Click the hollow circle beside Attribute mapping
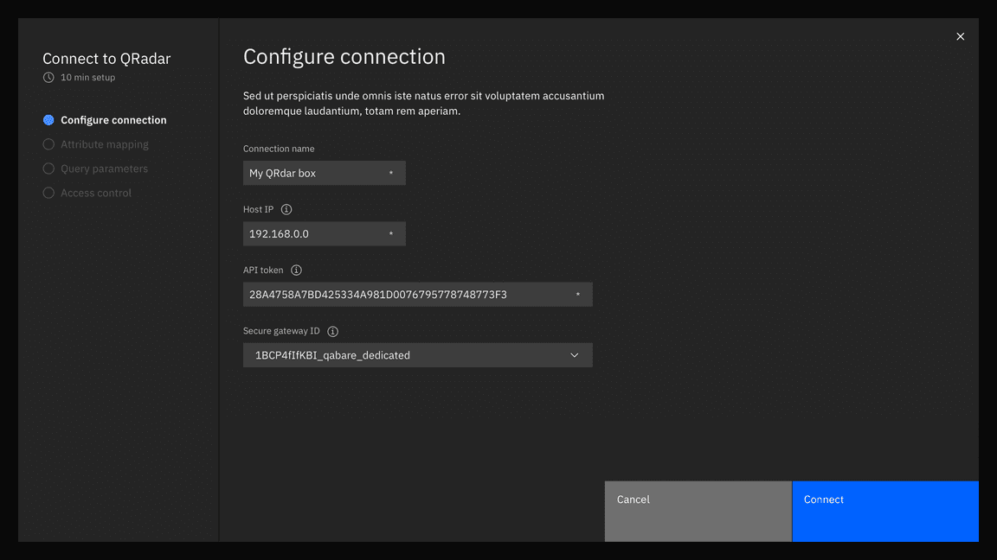The width and height of the screenshot is (997, 560). coord(48,143)
